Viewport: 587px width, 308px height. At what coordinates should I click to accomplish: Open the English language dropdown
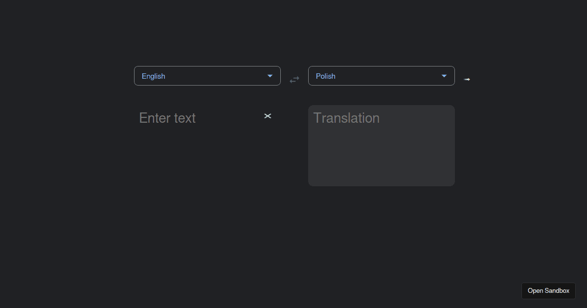click(207, 76)
